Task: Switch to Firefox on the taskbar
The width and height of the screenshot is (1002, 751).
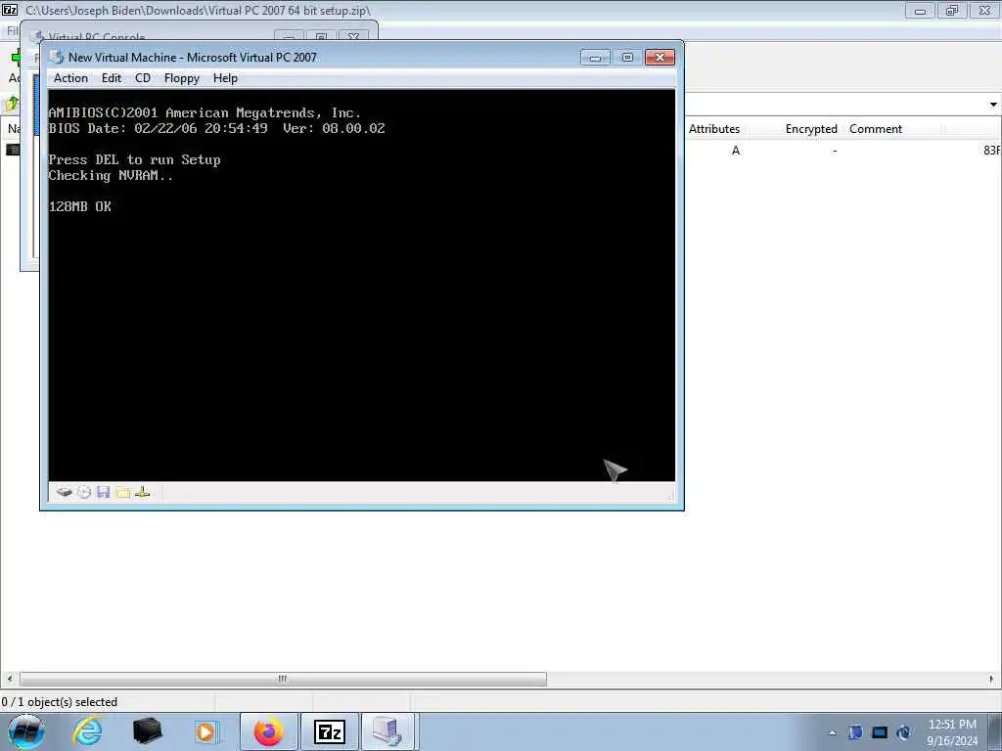Action: pyautogui.click(x=268, y=731)
